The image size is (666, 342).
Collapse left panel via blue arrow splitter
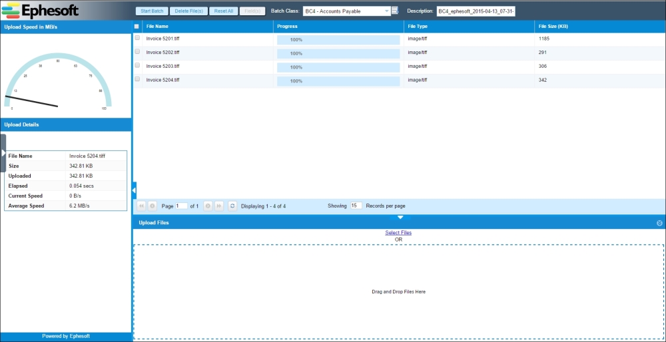[134, 190]
